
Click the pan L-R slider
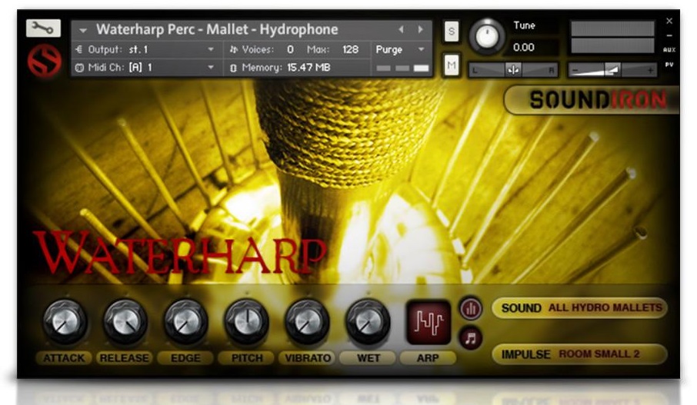pos(513,70)
